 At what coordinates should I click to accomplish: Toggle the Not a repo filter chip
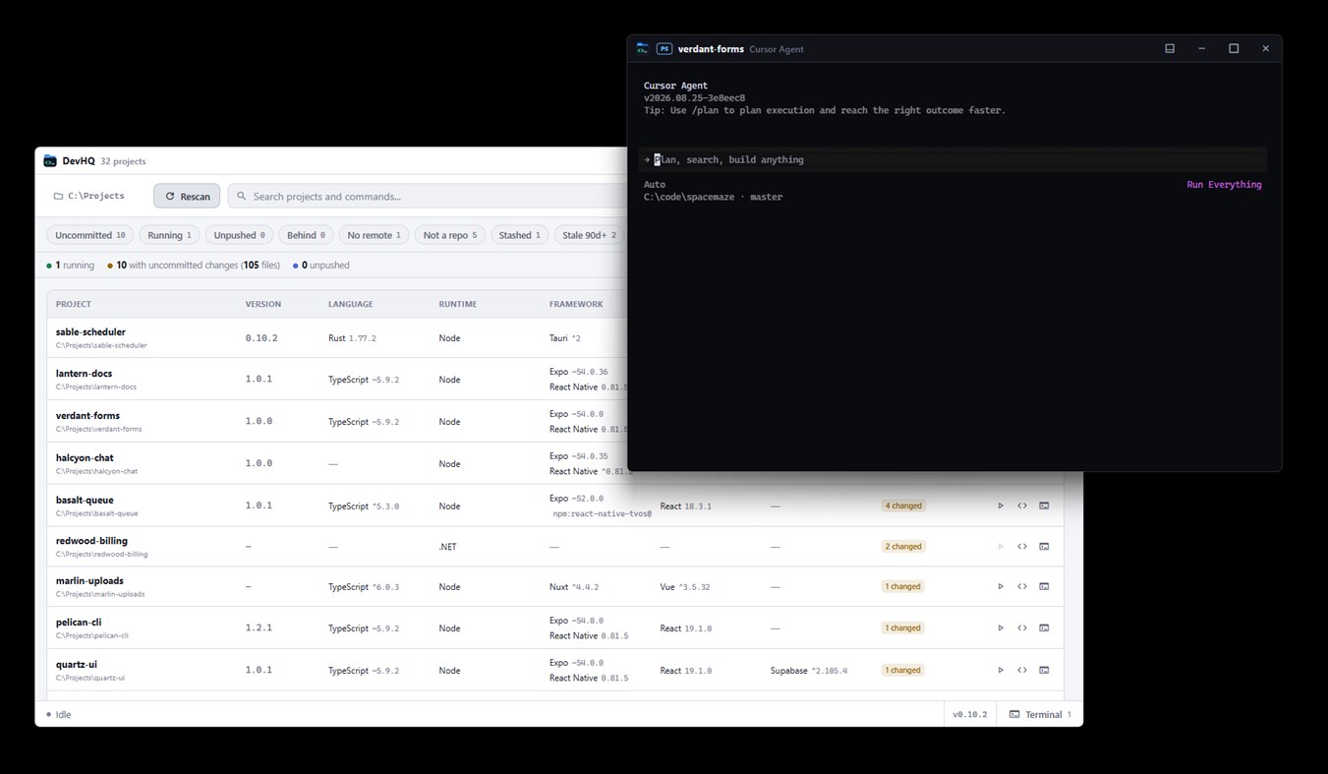coord(449,235)
